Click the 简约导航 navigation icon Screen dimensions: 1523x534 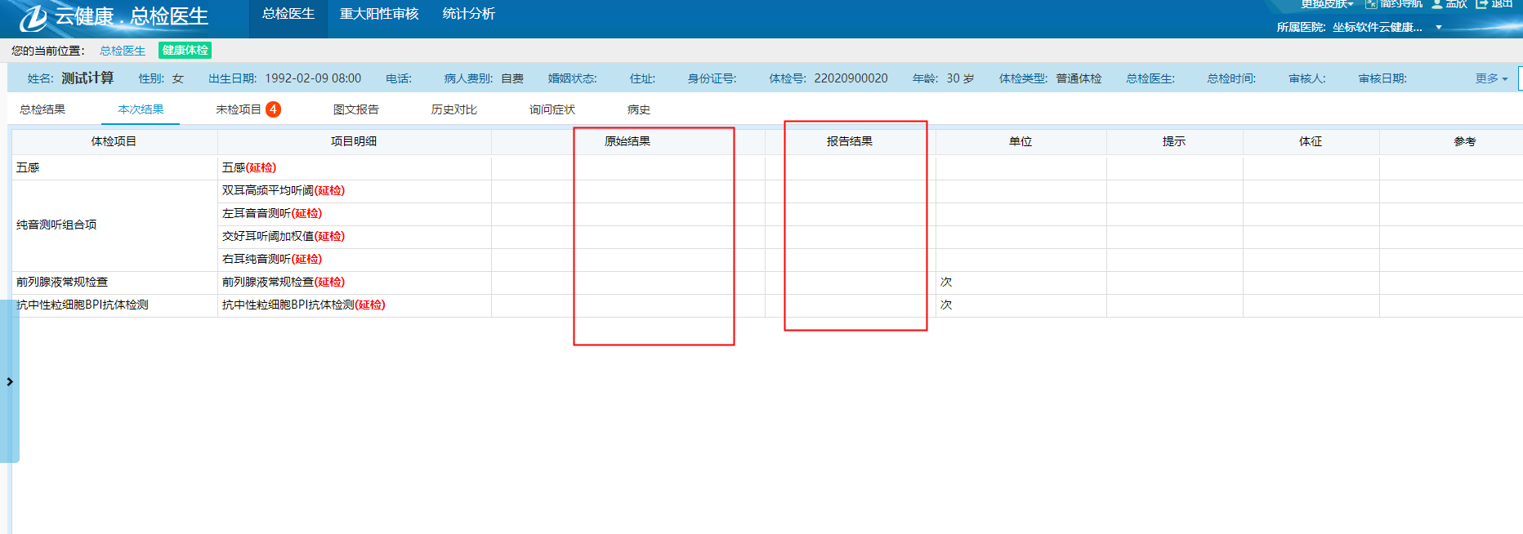tap(1371, 4)
